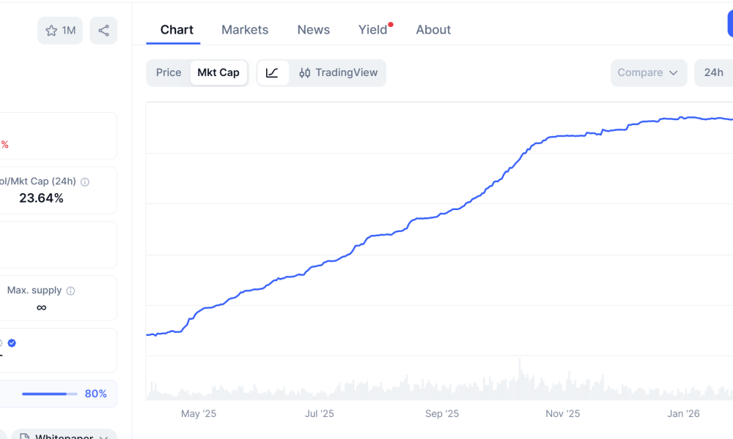The image size is (733, 439).
Task: Open the 24h timeframe selector
Action: click(713, 72)
